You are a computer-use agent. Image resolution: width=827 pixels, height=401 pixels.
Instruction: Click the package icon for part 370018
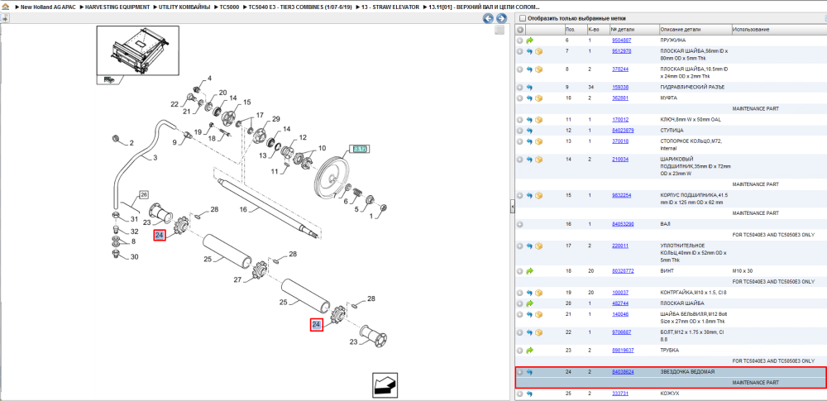click(x=538, y=141)
